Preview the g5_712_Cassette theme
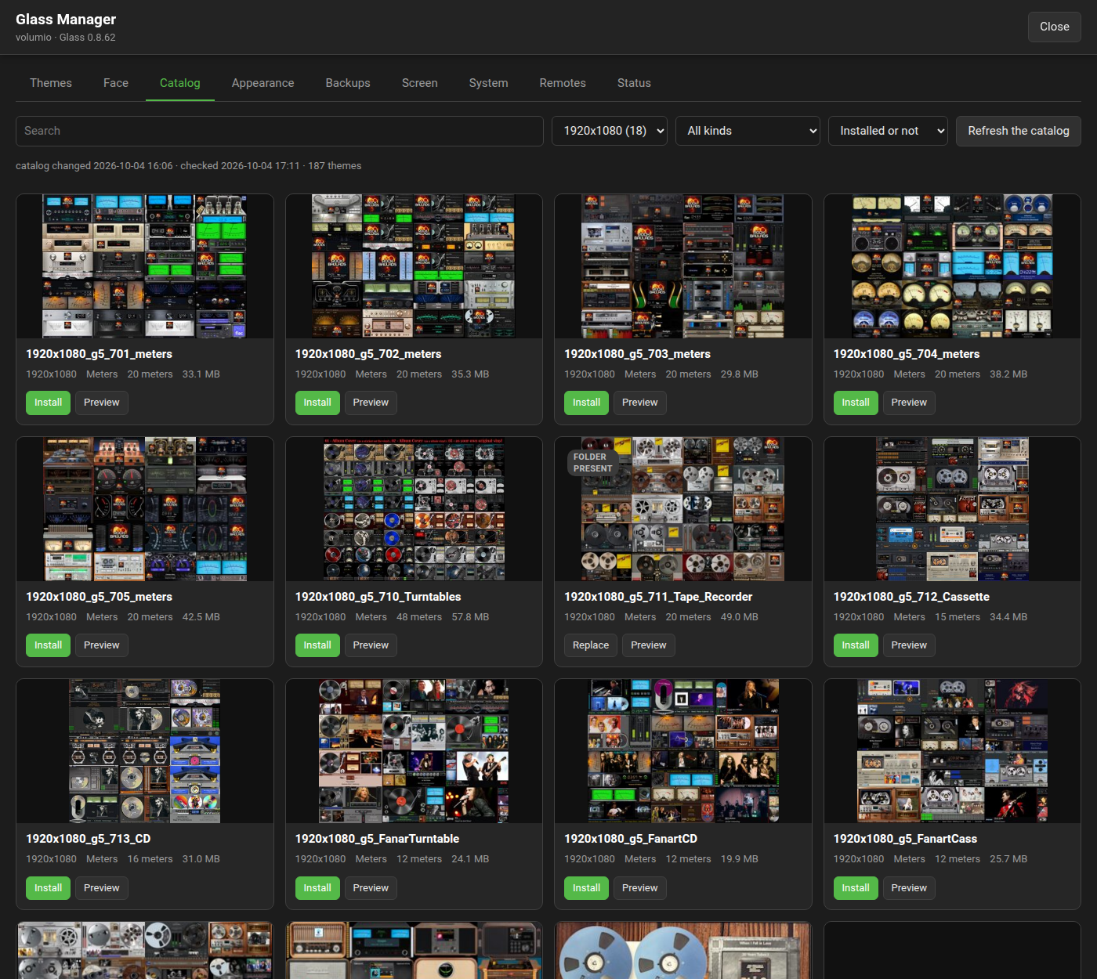The height and width of the screenshot is (979, 1097). tap(909, 645)
